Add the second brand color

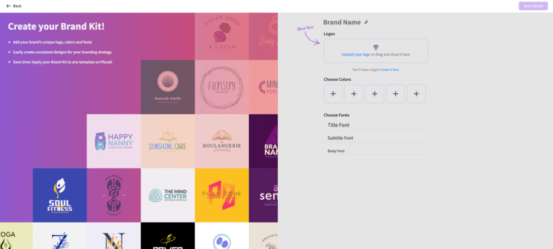(354, 94)
